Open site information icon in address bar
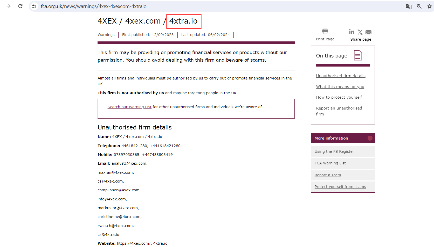The image size is (434, 247). pos(34,6)
